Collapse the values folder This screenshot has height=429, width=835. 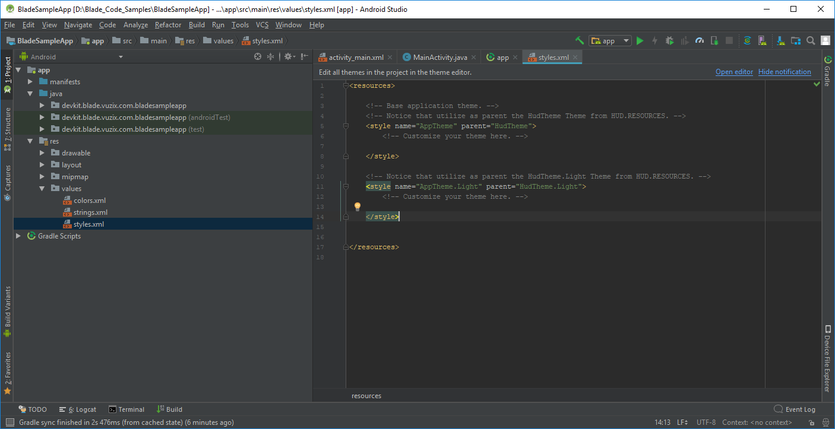[42, 189]
